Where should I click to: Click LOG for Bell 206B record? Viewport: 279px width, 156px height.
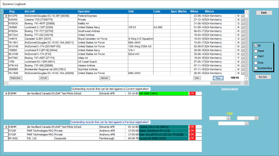[192, 93]
